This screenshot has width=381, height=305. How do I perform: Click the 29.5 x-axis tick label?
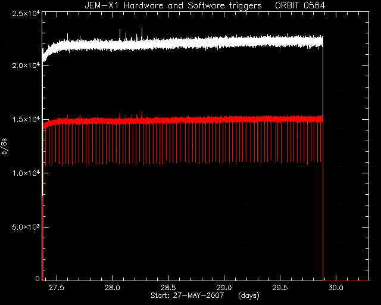click(280, 288)
